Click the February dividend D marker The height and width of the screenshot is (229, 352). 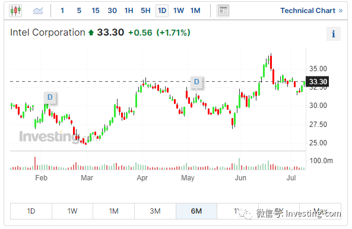[50, 97]
